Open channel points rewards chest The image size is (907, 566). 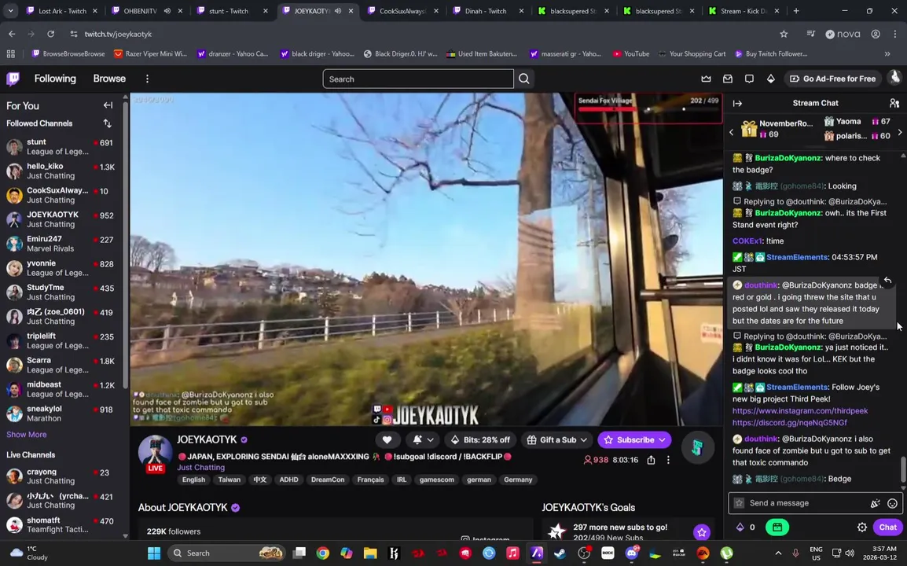click(777, 527)
